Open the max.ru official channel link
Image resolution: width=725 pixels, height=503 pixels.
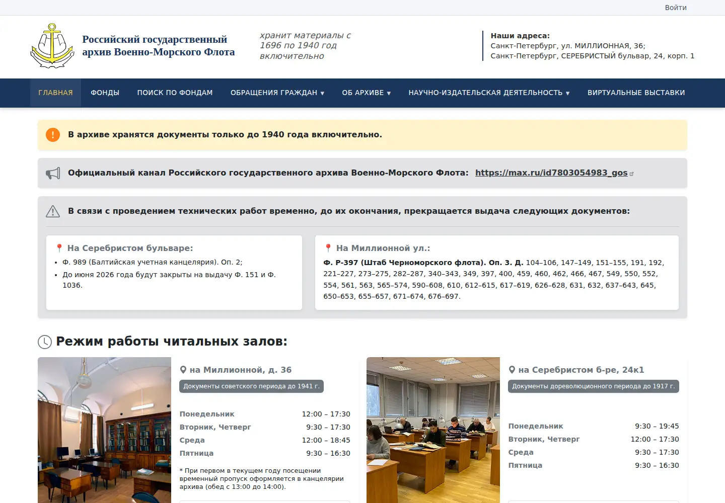[551, 173]
